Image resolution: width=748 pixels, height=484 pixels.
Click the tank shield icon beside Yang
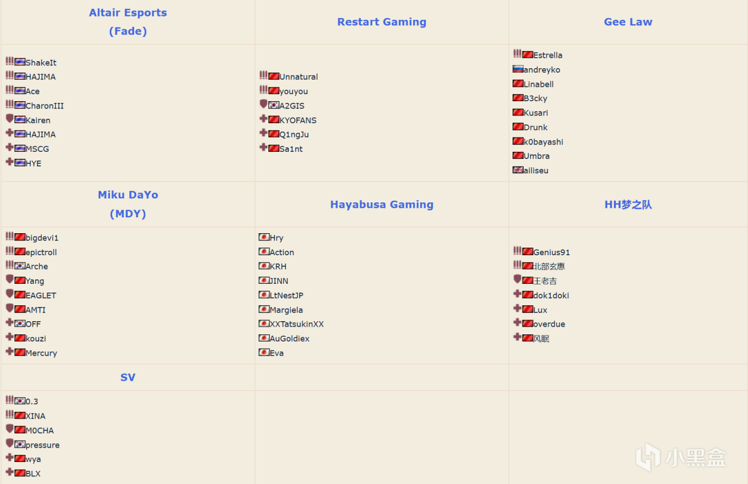[9, 279]
